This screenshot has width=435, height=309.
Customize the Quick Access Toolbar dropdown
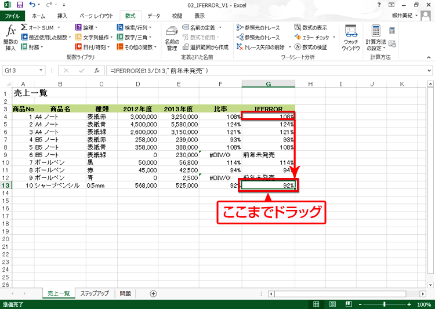(64, 5)
